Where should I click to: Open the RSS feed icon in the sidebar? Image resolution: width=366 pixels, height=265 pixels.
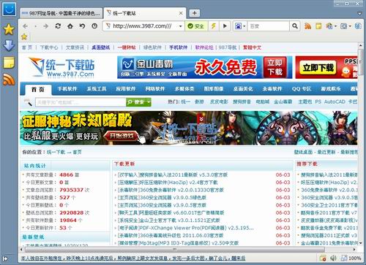coord(9,80)
